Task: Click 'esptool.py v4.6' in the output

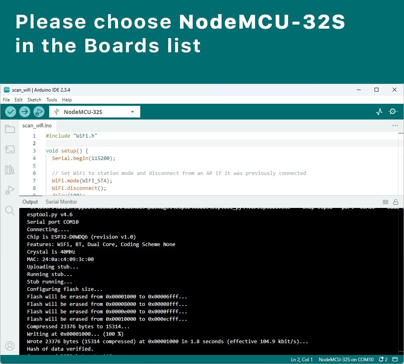Action: point(50,214)
